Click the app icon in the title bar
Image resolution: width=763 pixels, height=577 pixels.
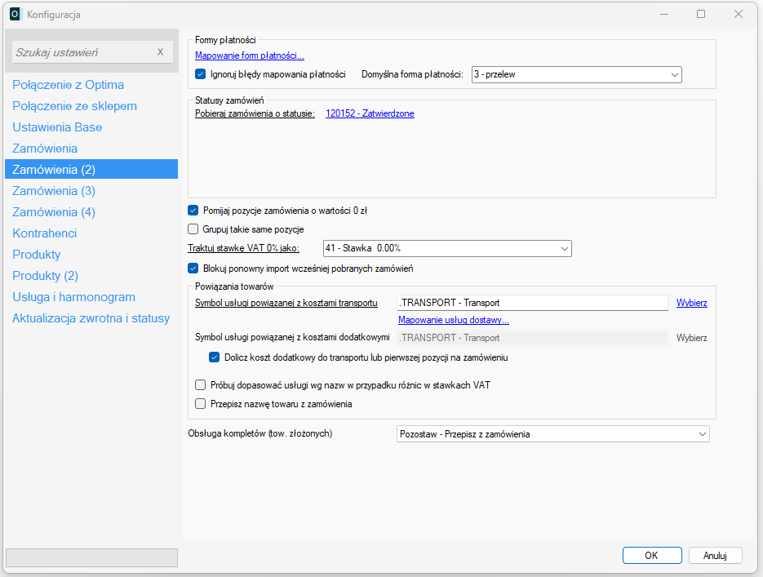coord(15,15)
